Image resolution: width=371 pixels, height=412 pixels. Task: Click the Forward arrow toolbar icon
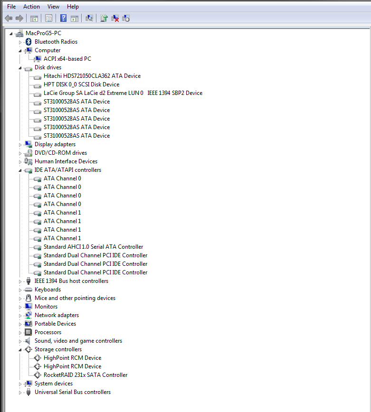coord(19,19)
